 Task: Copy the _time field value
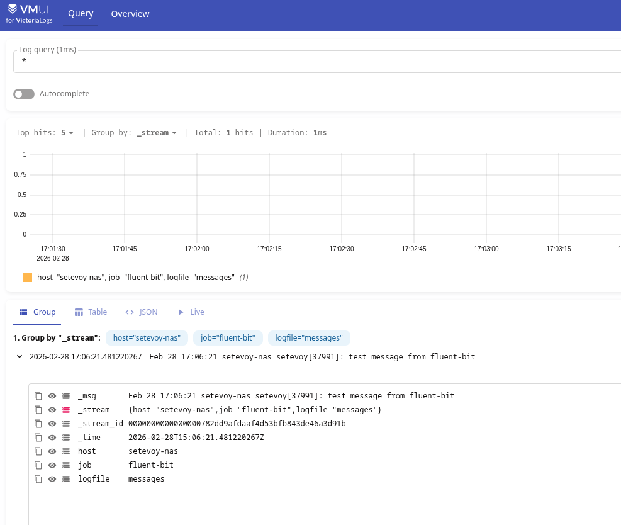(38, 437)
